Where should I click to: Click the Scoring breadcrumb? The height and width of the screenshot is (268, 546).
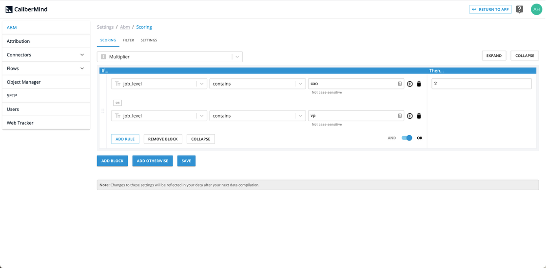(144, 27)
